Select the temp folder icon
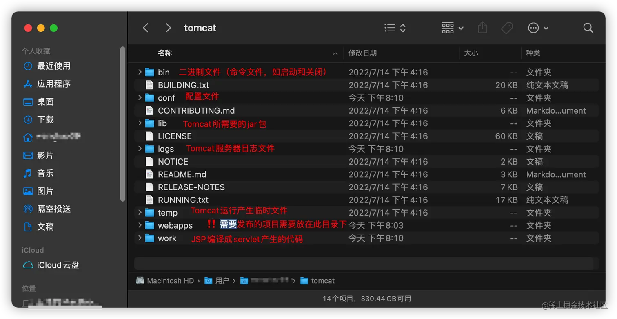This screenshot has height=319, width=617. pyautogui.click(x=150, y=212)
